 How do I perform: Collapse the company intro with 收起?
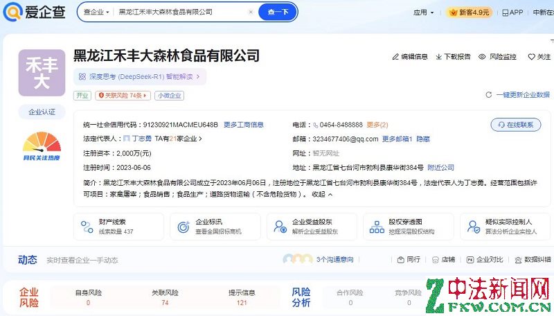coord(322,194)
